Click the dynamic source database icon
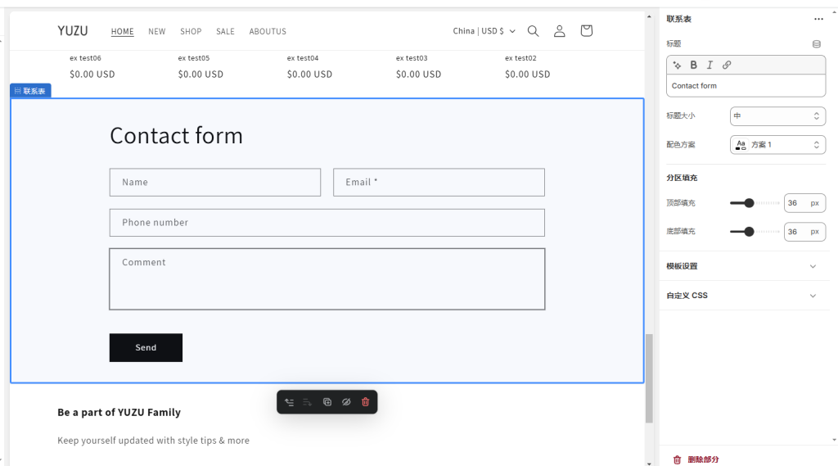The image size is (838, 466). 816,44
